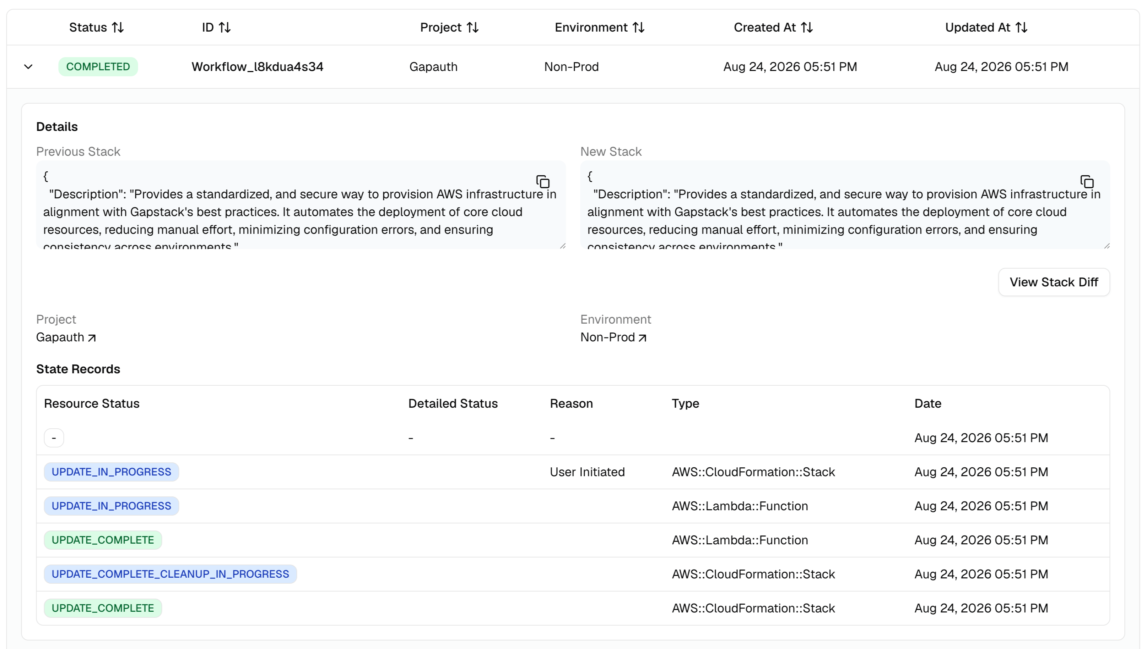Click AWS::Lambda::Function in UPDATE_COMPLETE row
The height and width of the screenshot is (649, 1147).
[x=740, y=540]
